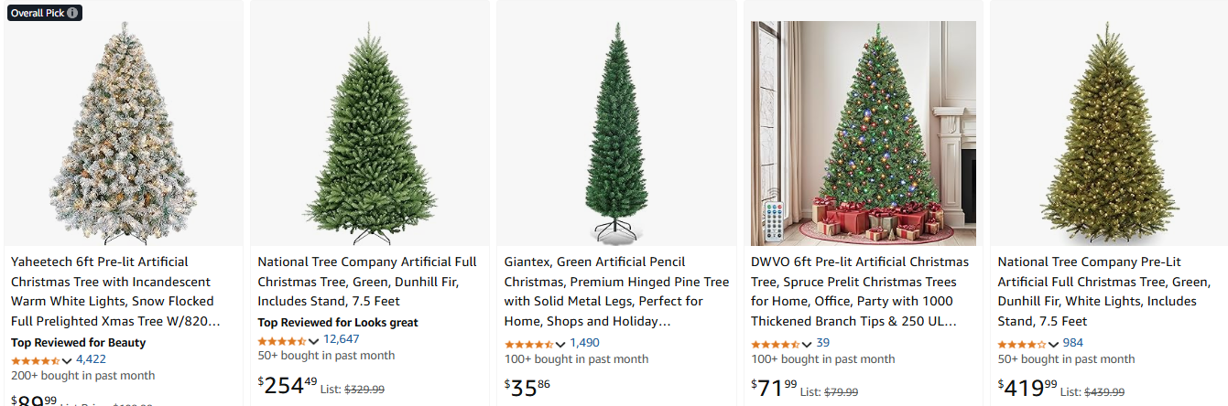1228x406 pixels.
Task: Open the DWVO multicolor lit tree image
Action: [864, 133]
